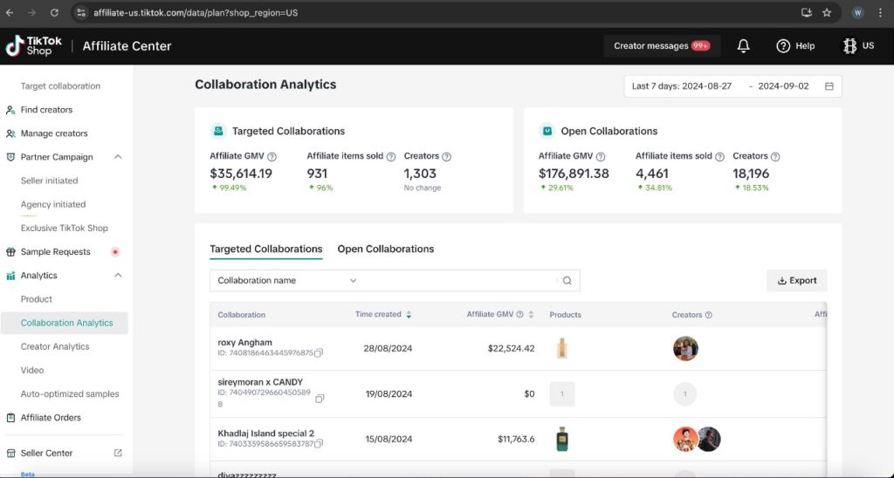894x478 pixels.
Task: Open the browser three-dot menu
Action: (880, 12)
